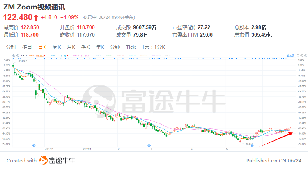Image resolution: width=308 pixels, height=169 pixels.
Task: Open the 前复权 adjustment selector
Action: click(x=290, y=55)
